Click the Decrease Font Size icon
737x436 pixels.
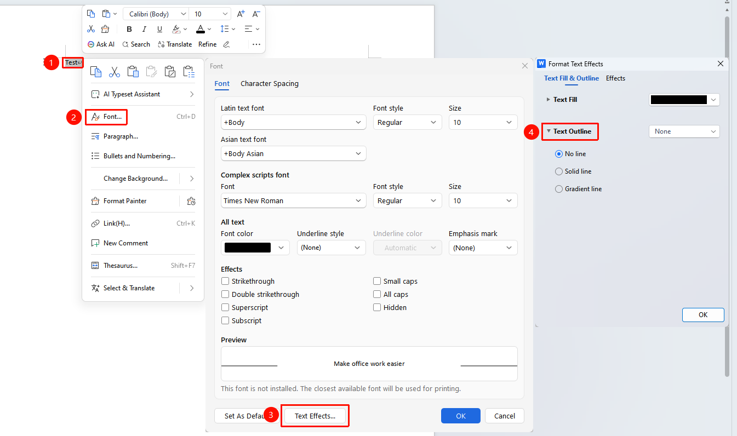click(256, 14)
